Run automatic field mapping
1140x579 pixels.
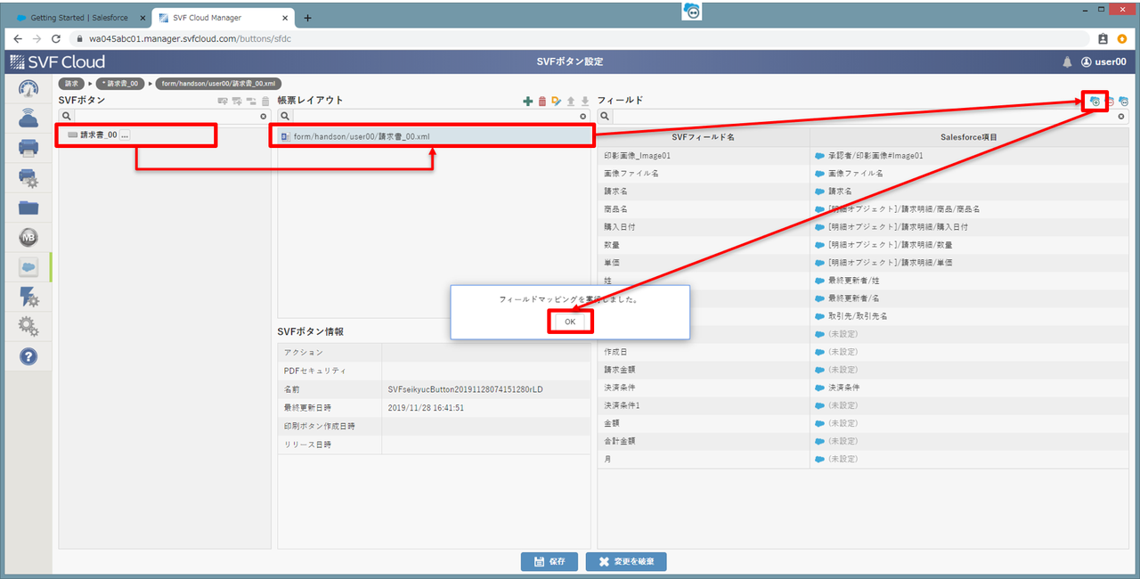tap(1095, 101)
